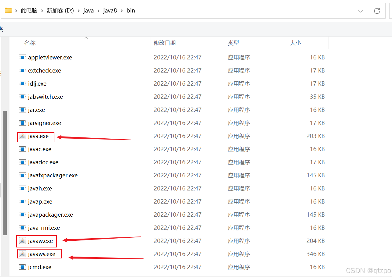Click the extcheck.exe file icon

pos(22,70)
